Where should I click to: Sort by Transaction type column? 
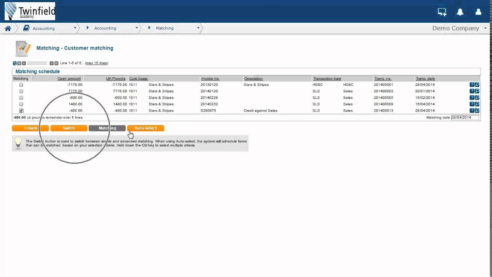pyautogui.click(x=327, y=78)
